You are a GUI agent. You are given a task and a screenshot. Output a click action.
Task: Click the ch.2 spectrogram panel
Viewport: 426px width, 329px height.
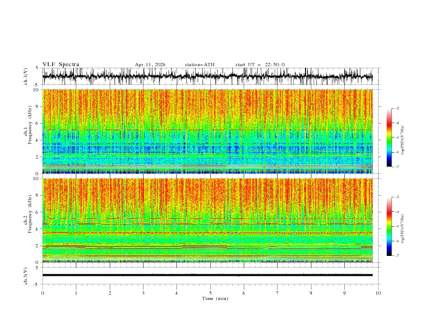(208, 220)
